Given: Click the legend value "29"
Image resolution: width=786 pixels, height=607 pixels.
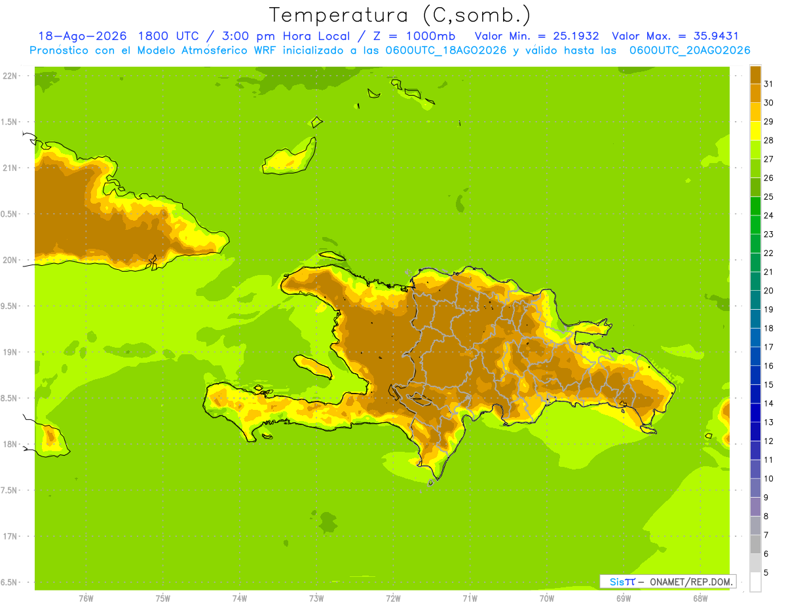Looking at the screenshot, I should pyautogui.click(x=768, y=121).
